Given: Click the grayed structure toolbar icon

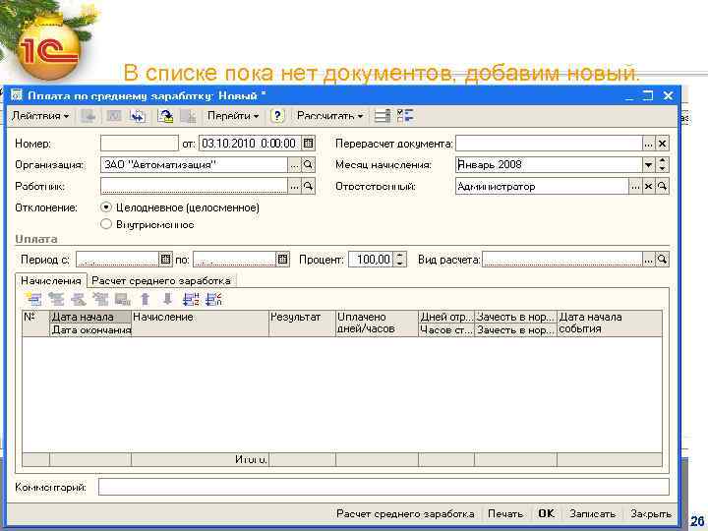Looking at the screenshot, I should pyautogui.click(x=113, y=116).
